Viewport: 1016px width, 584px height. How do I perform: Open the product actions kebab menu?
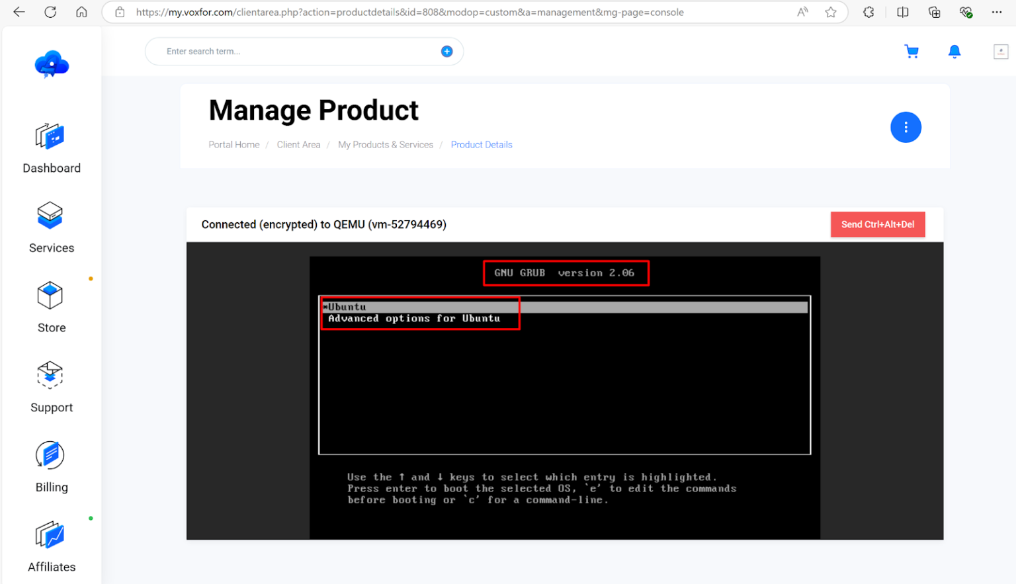(906, 127)
